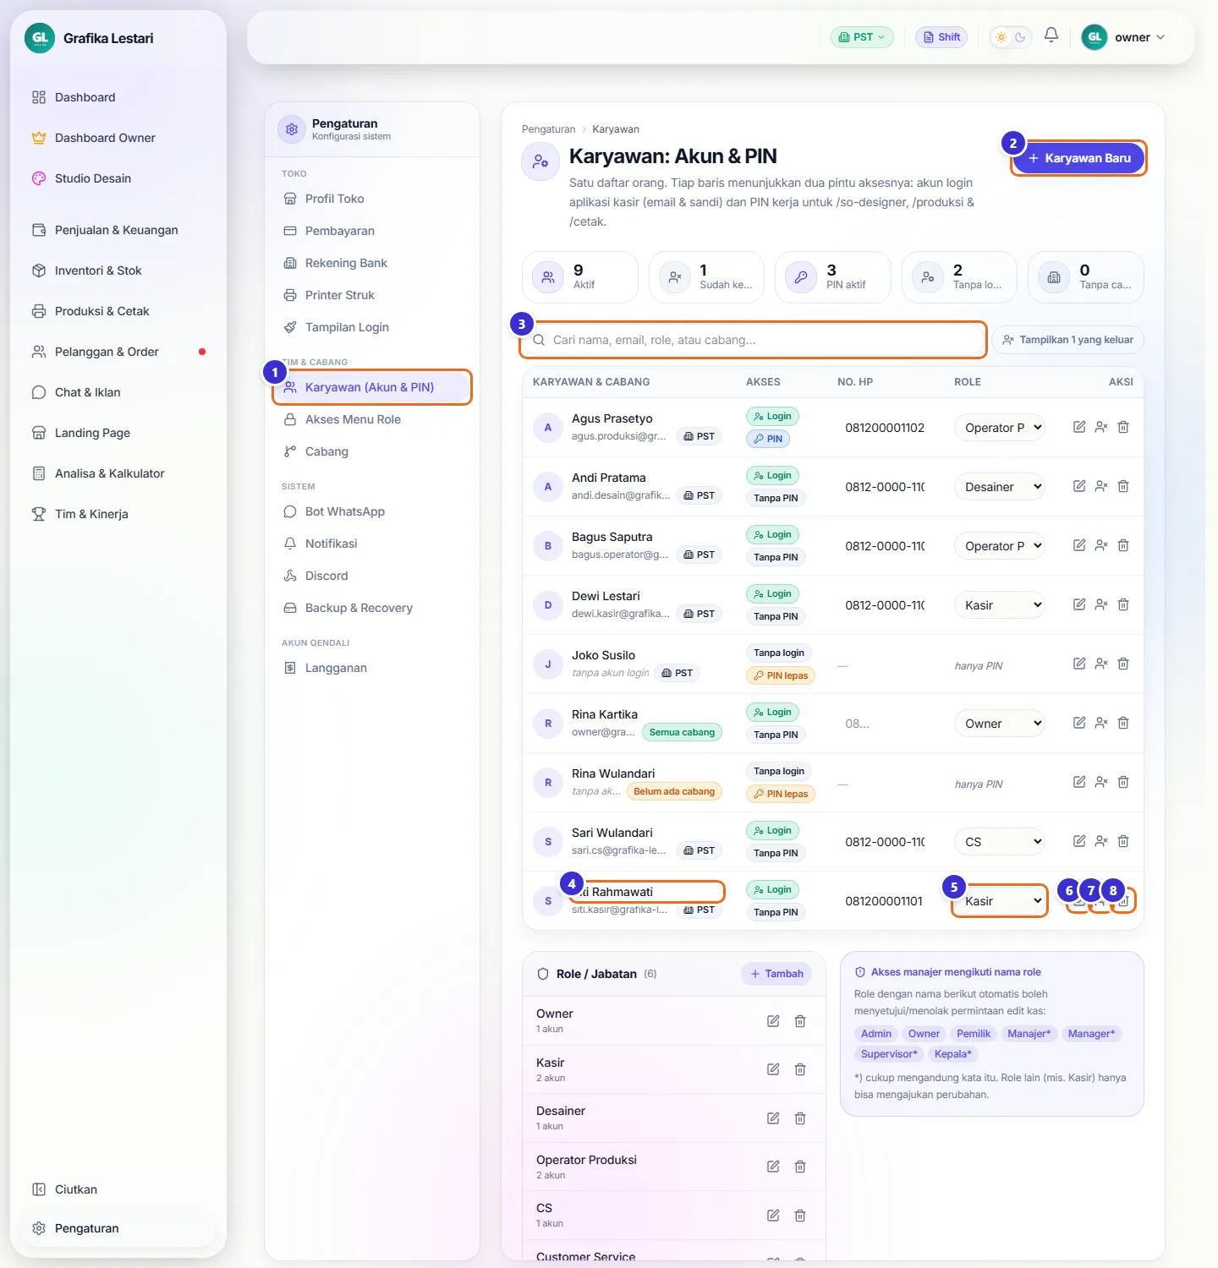Open Rina Kartika's Owner role dropdown
Viewport: 1218px width, 1268px height.
pos(1000,724)
